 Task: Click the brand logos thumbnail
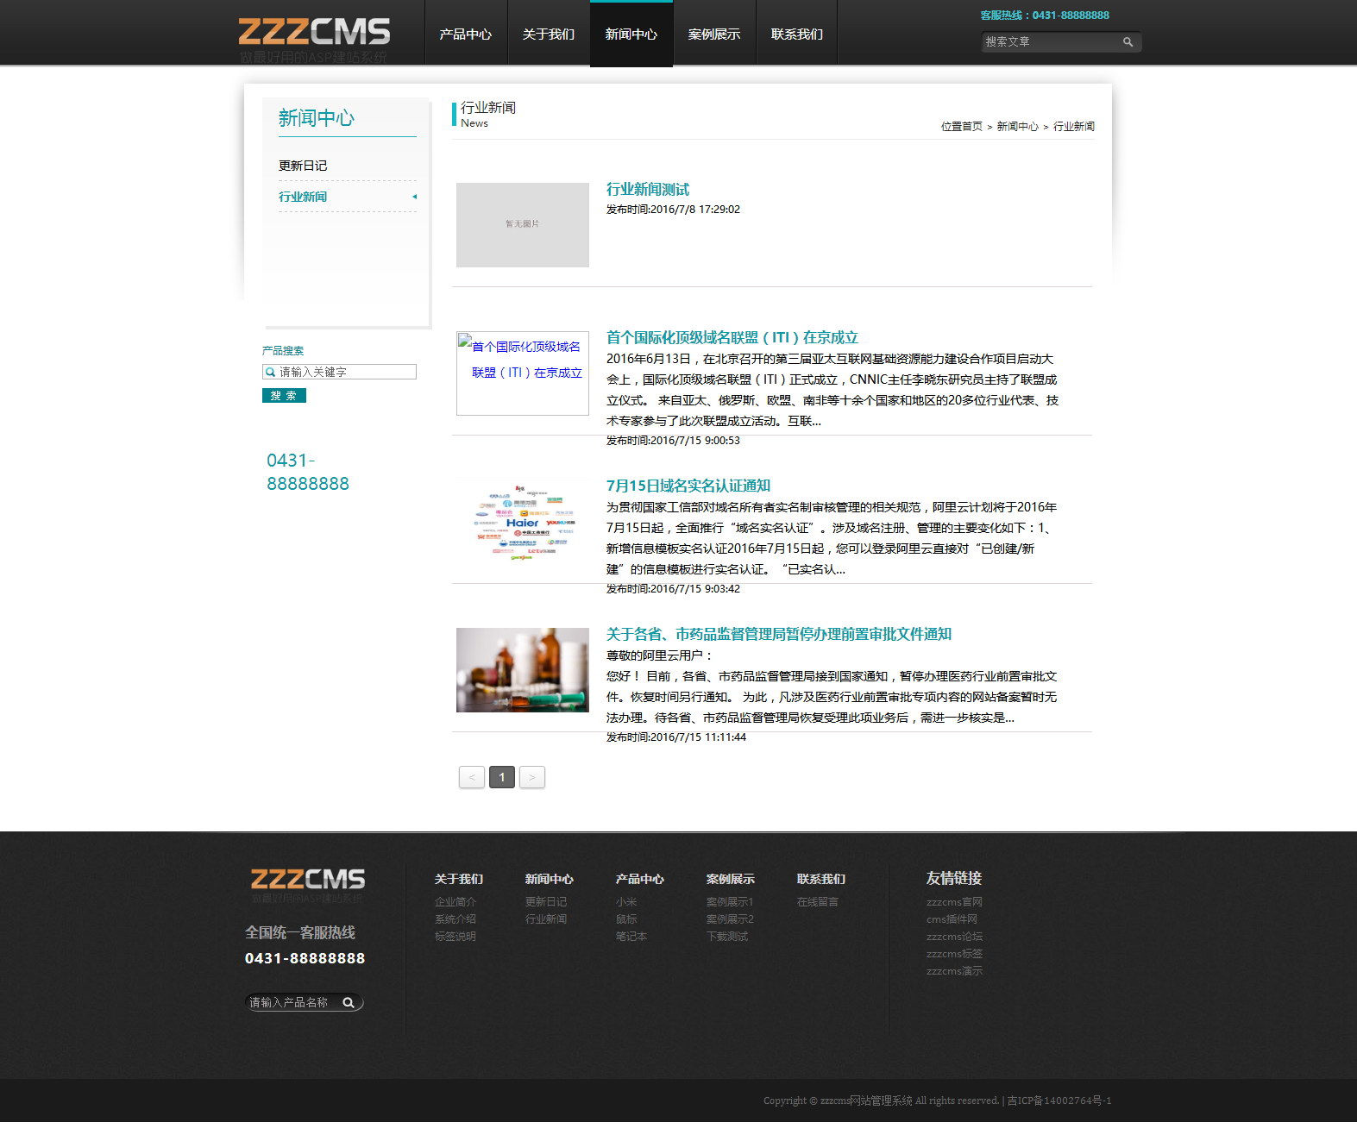click(523, 522)
